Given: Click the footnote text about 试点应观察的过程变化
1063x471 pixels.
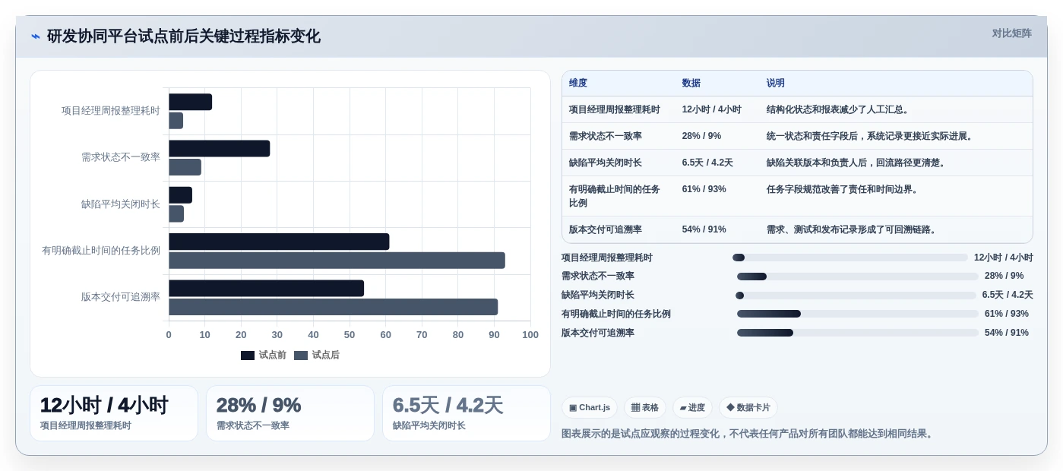Looking at the screenshot, I should (x=748, y=434).
